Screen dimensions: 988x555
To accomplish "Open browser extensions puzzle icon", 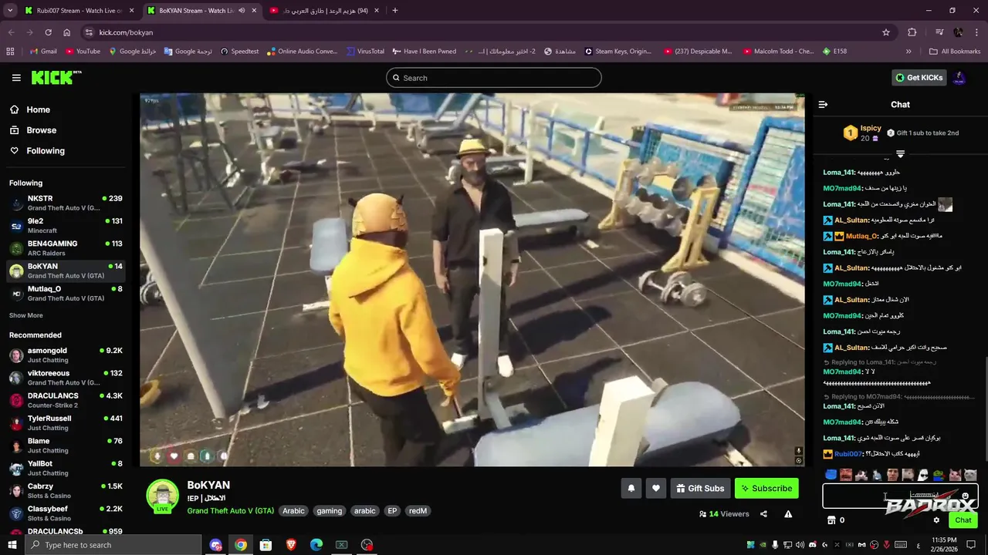I will (x=912, y=32).
